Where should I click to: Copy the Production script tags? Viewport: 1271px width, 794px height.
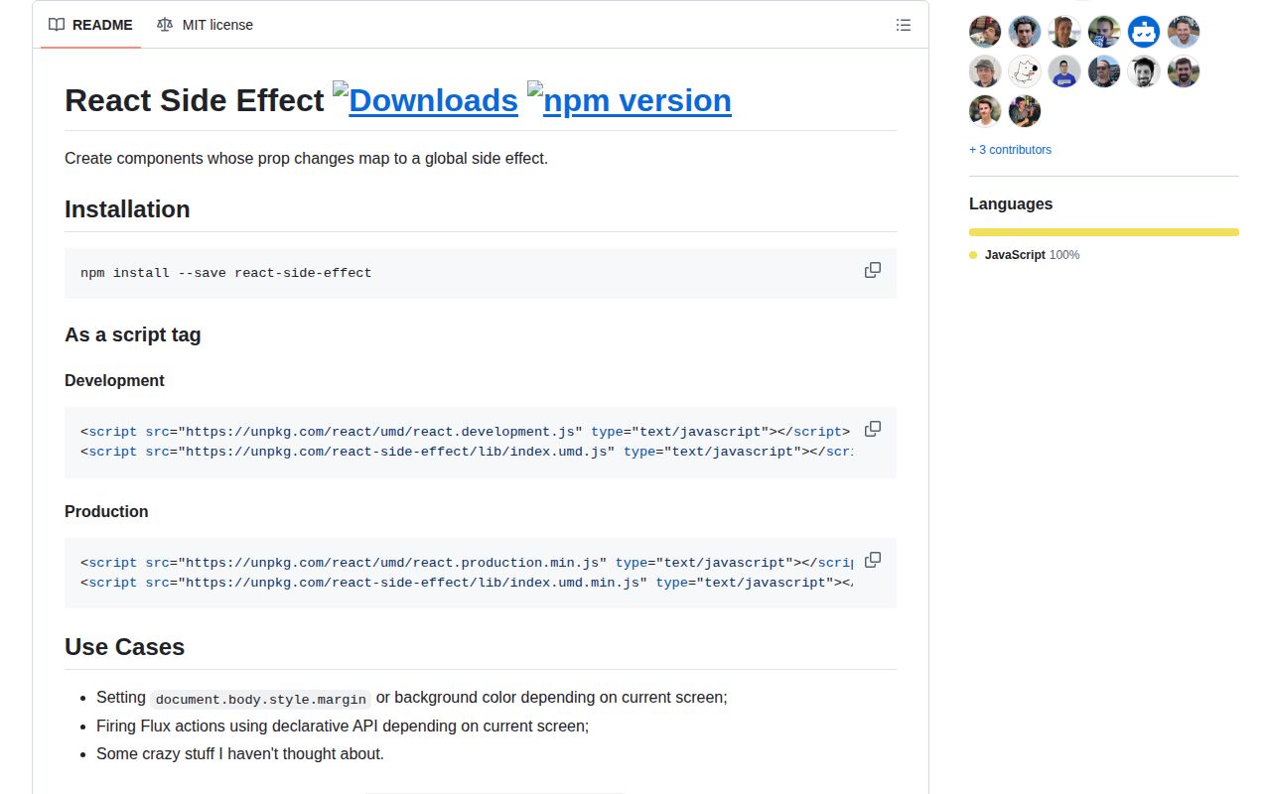point(872,560)
